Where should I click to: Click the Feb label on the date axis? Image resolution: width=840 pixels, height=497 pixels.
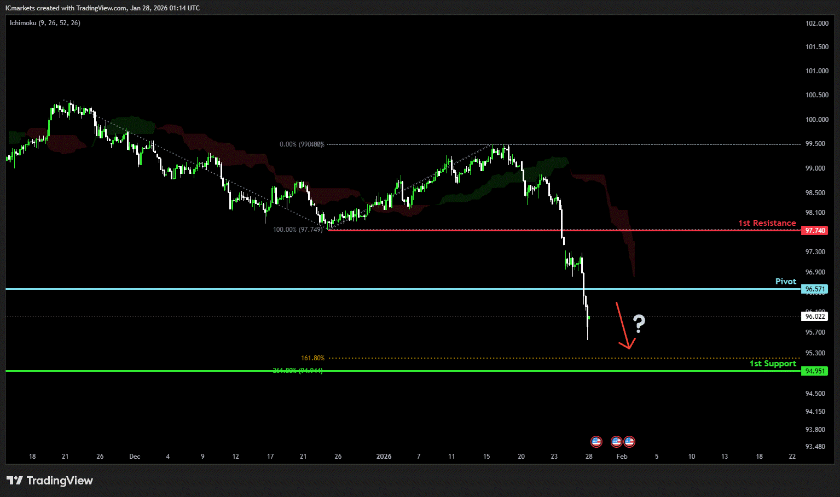click(x=622, y=457)
